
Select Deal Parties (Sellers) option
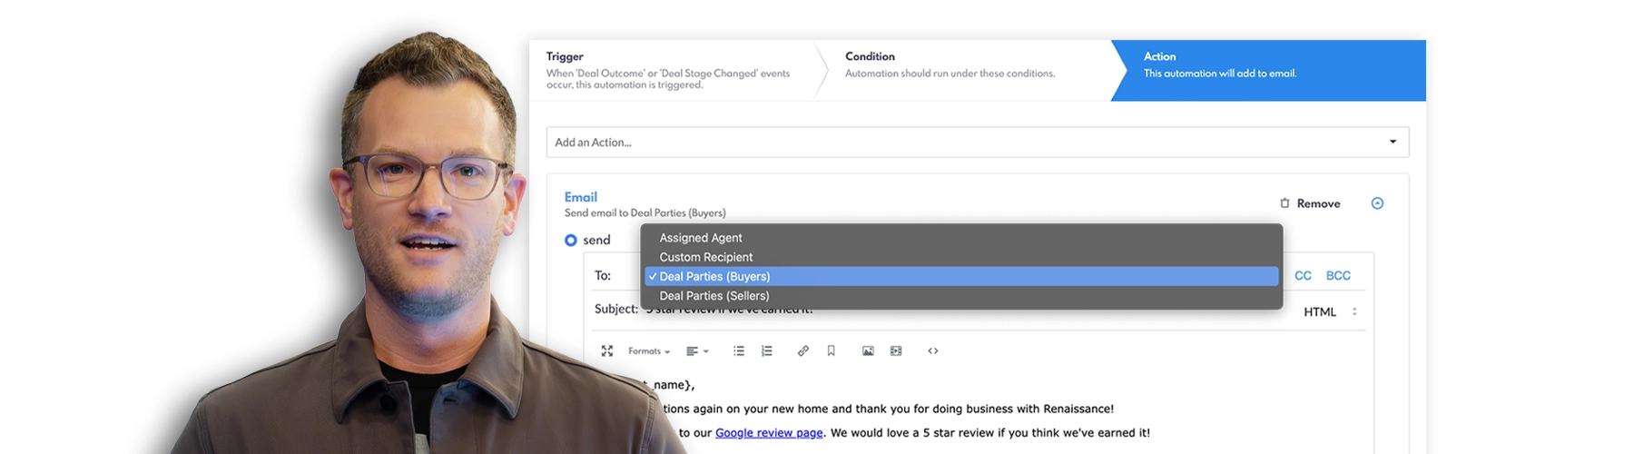point(714,296)
